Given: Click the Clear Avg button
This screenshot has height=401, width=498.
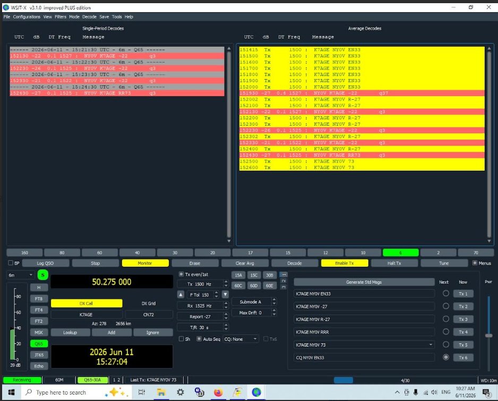Looking at the screenshot, I should pyautogui.click(x=245, y=263).
